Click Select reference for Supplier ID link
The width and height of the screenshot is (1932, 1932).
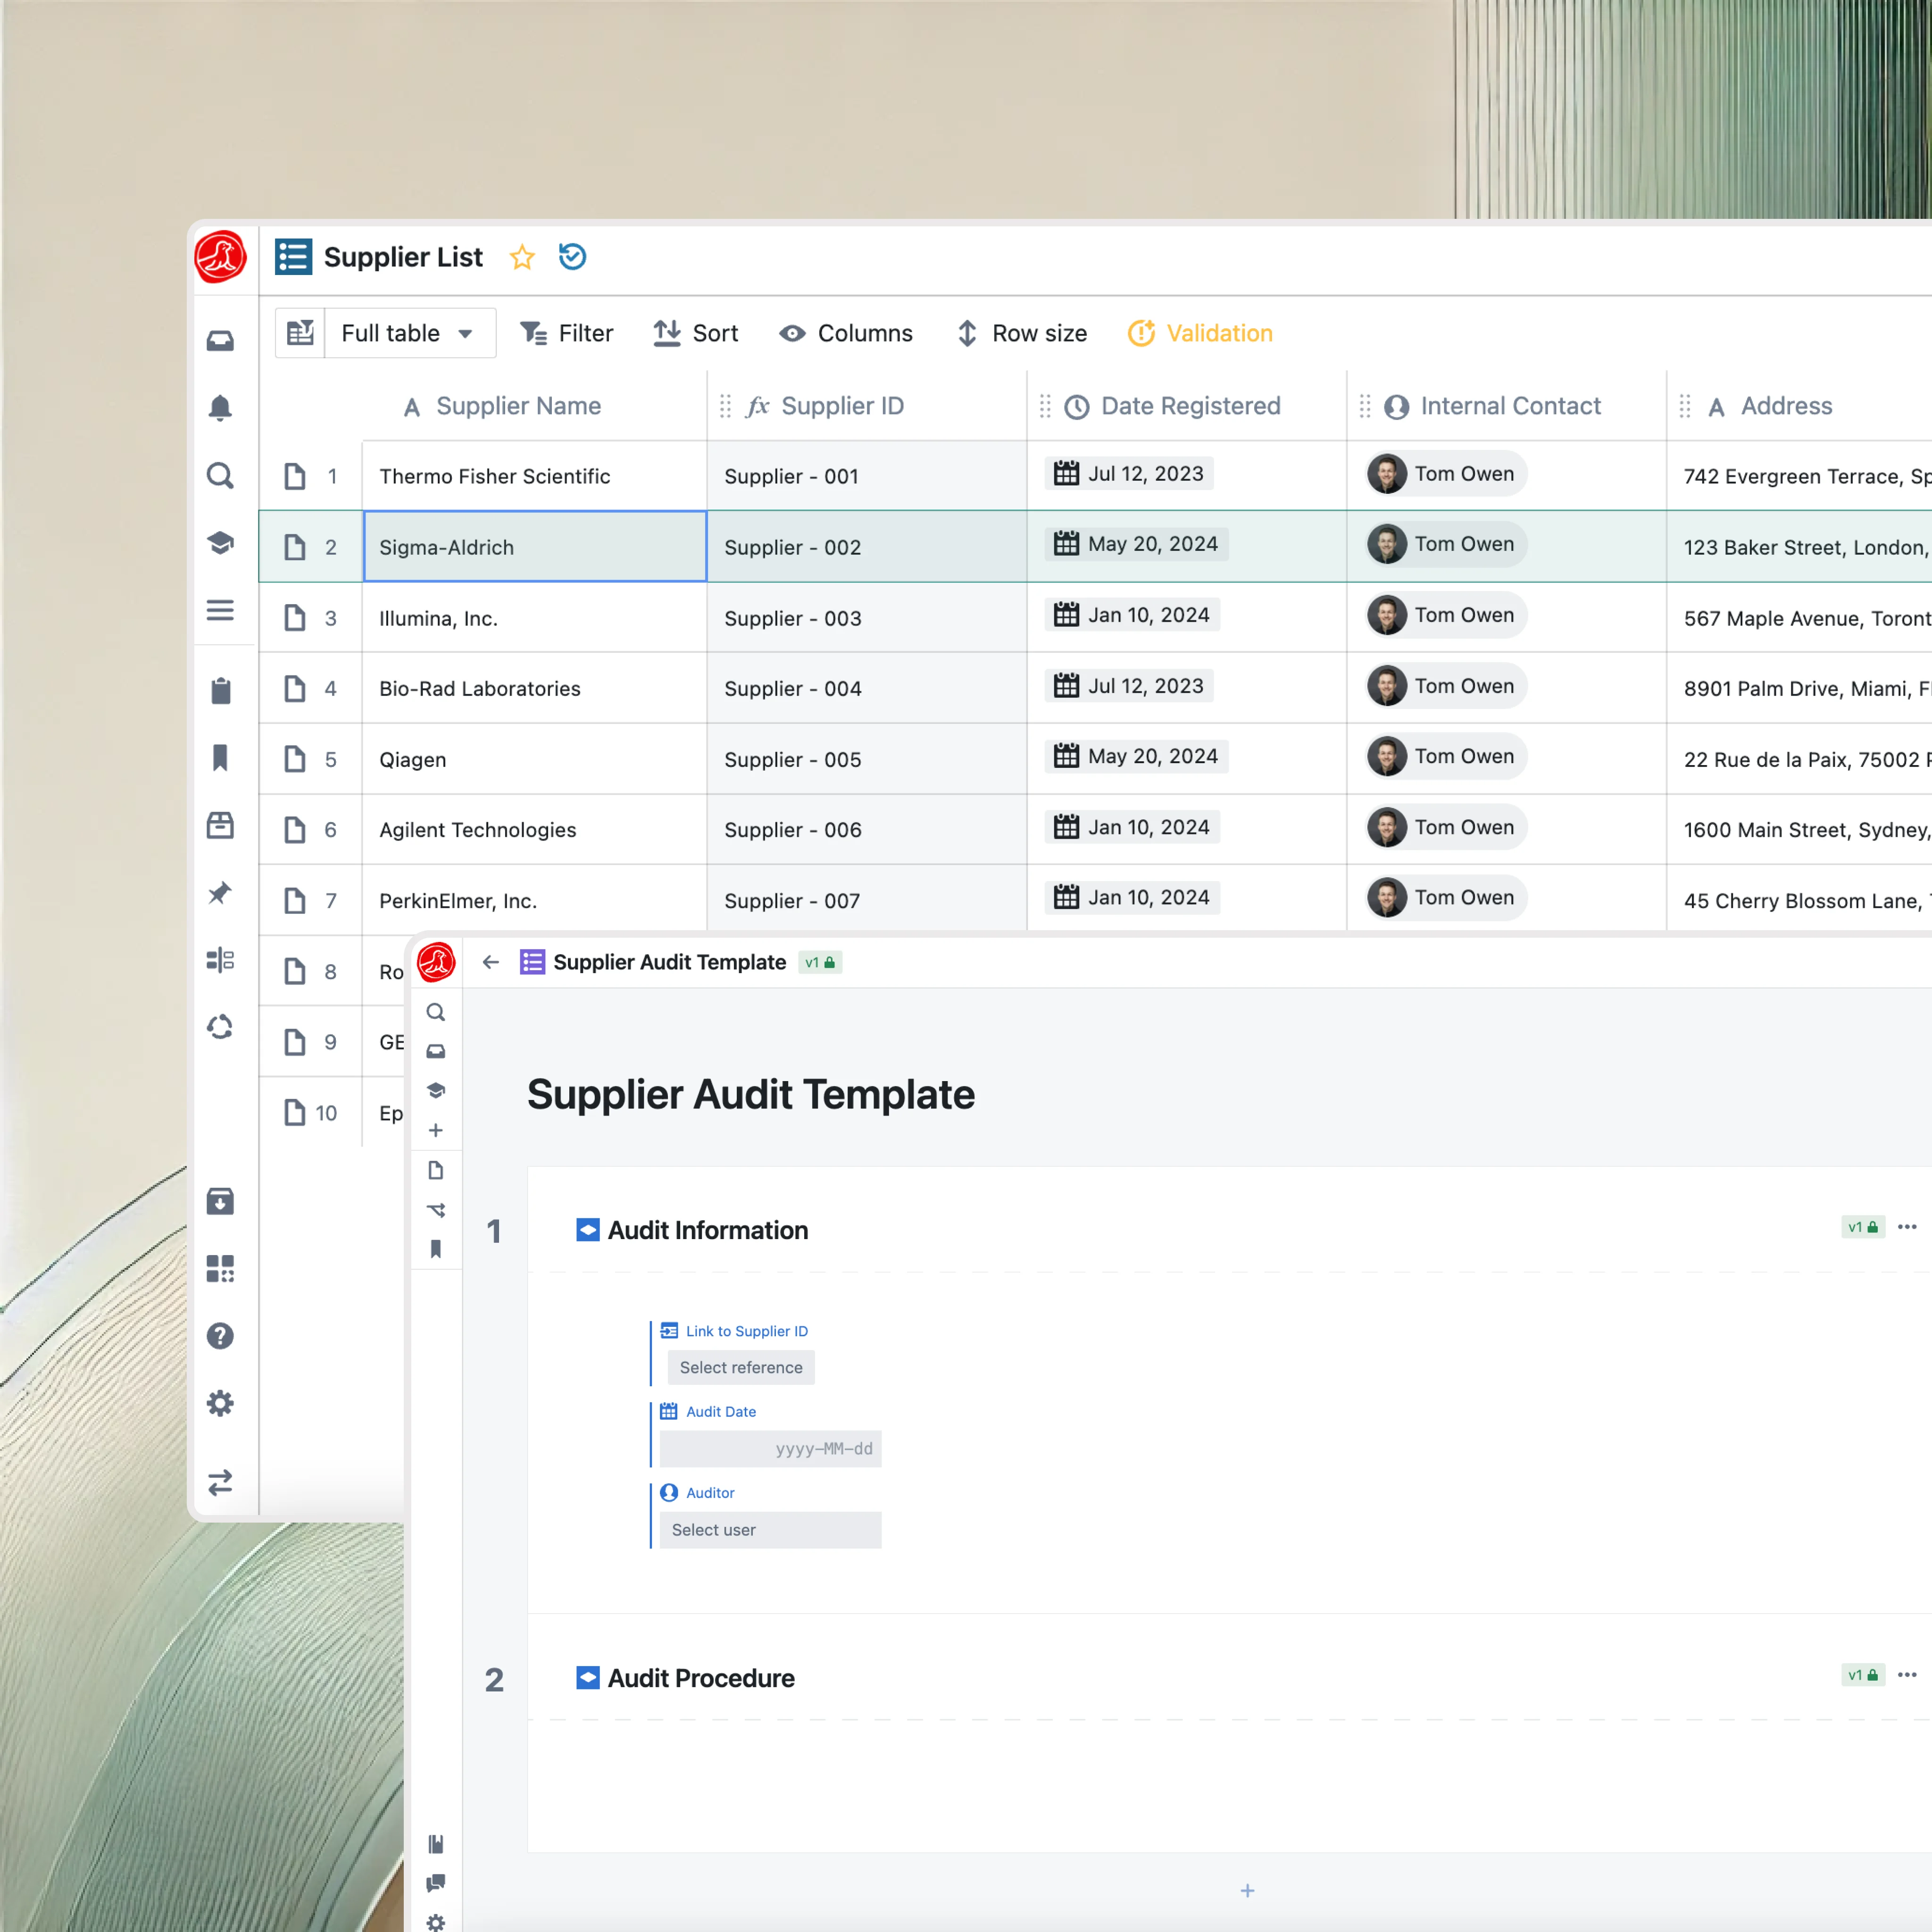[741, 1367]
